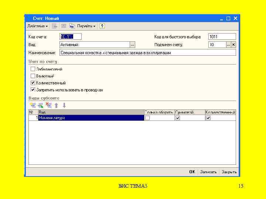Open the Действия menu
Image resolution: width=266 pixels, height=199 pixels.
coord(37,26)
